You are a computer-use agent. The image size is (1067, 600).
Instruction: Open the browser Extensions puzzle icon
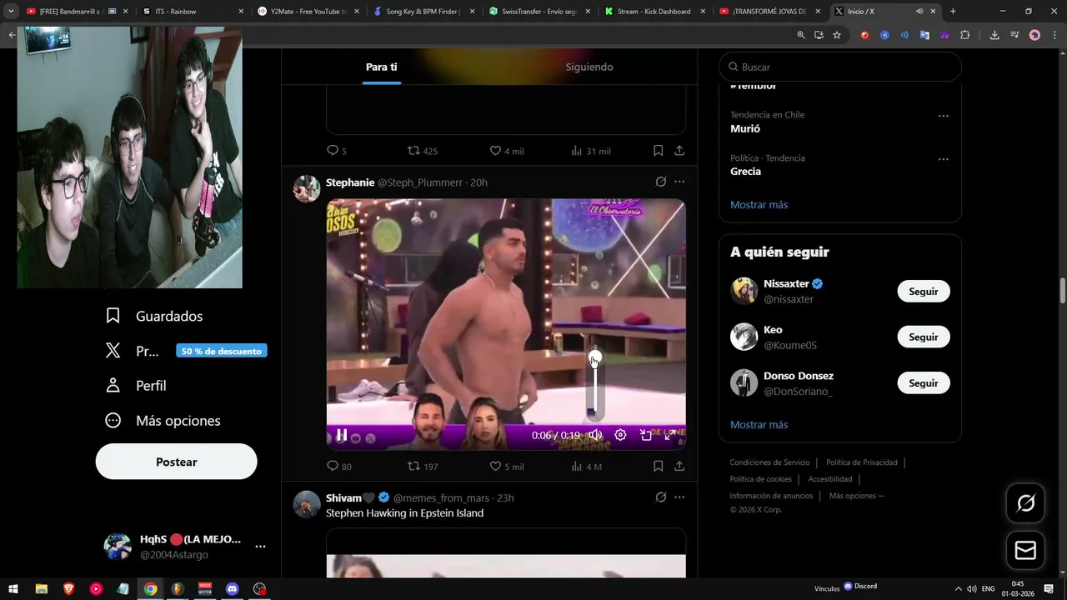965,35
